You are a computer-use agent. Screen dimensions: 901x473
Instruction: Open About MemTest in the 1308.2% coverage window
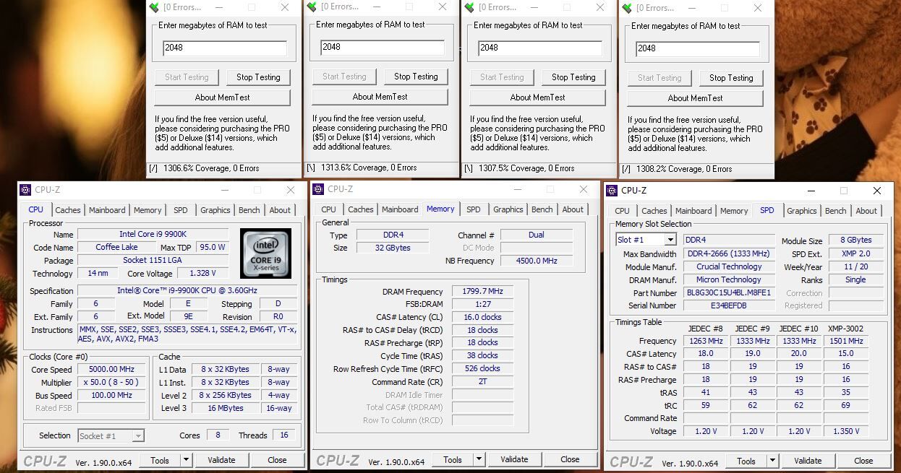point(695,98)
